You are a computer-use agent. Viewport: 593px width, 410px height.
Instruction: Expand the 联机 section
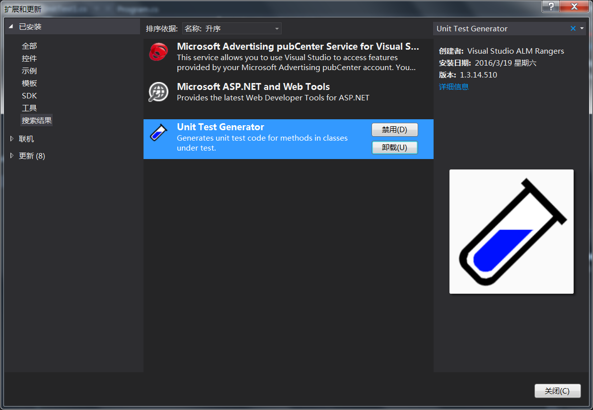[x=12, y=139]
